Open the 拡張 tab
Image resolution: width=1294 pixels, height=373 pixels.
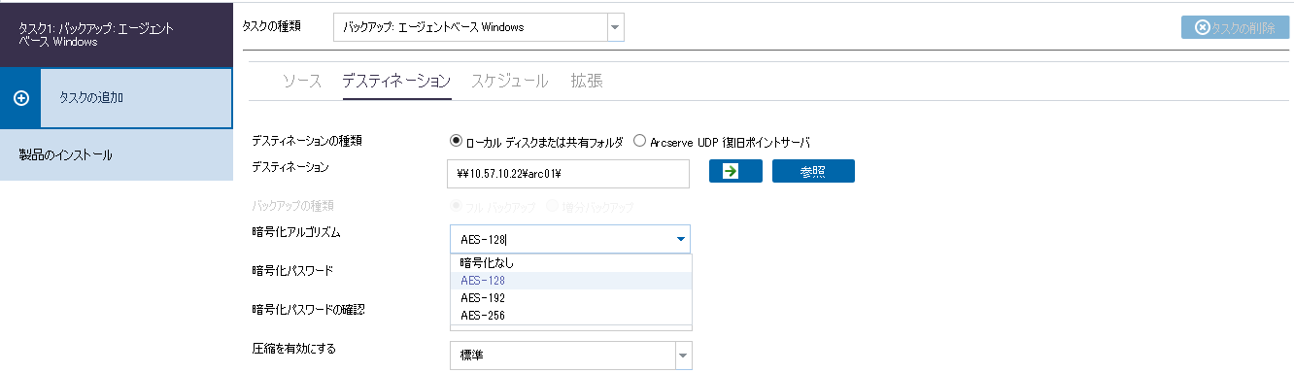click(587, 81)
